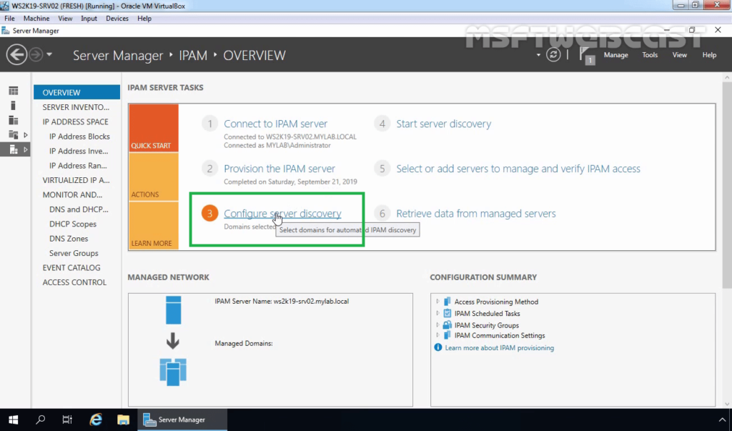Click the forward navigation arrow
This screenshot has width=732, height=431.
pyautogui.click(x=36, y=54)
